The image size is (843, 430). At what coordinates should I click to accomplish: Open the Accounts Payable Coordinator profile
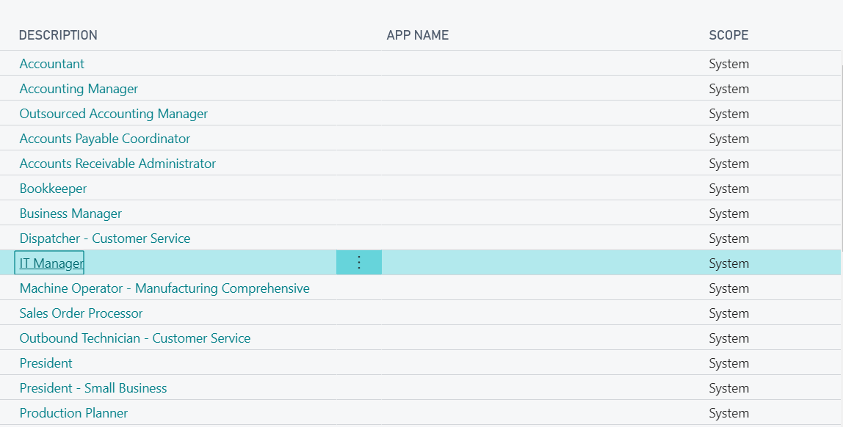point(105,138)
